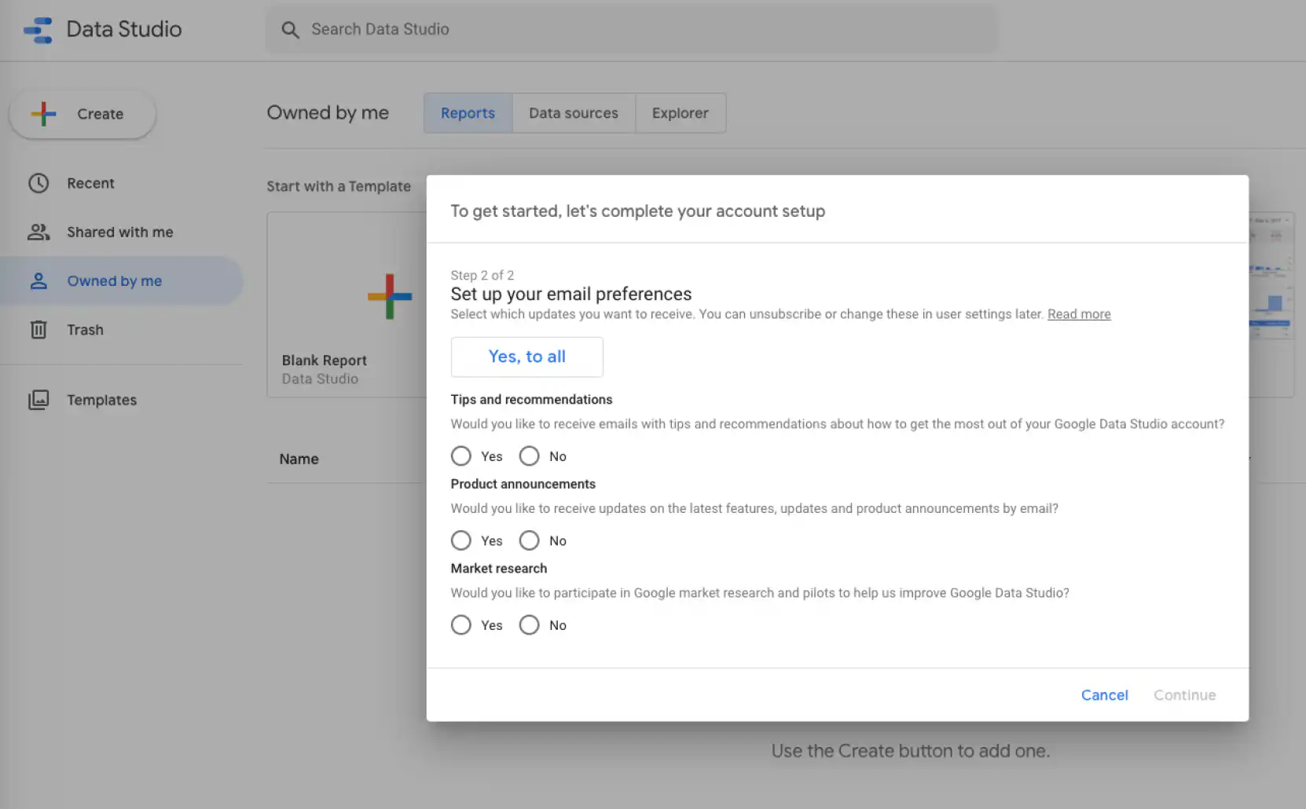Image resolution: width=1306 pixels, height=809 pixels.
Task: Open Trash in the sidebar
Action: coord(122,330)
